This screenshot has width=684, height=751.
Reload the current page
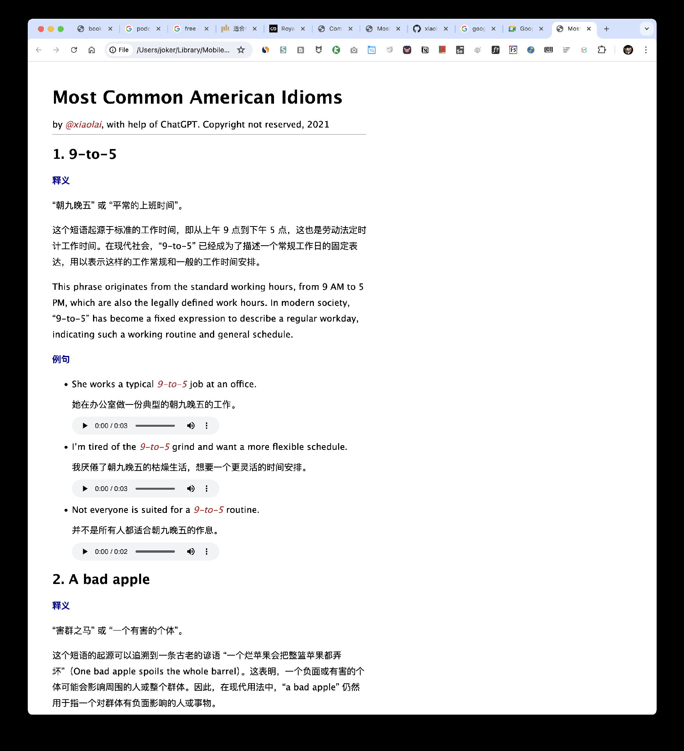coord(74,50)
